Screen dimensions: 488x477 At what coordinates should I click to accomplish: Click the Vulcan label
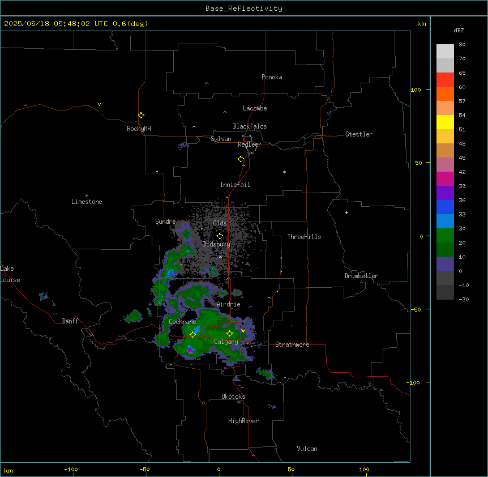point(307,449)
